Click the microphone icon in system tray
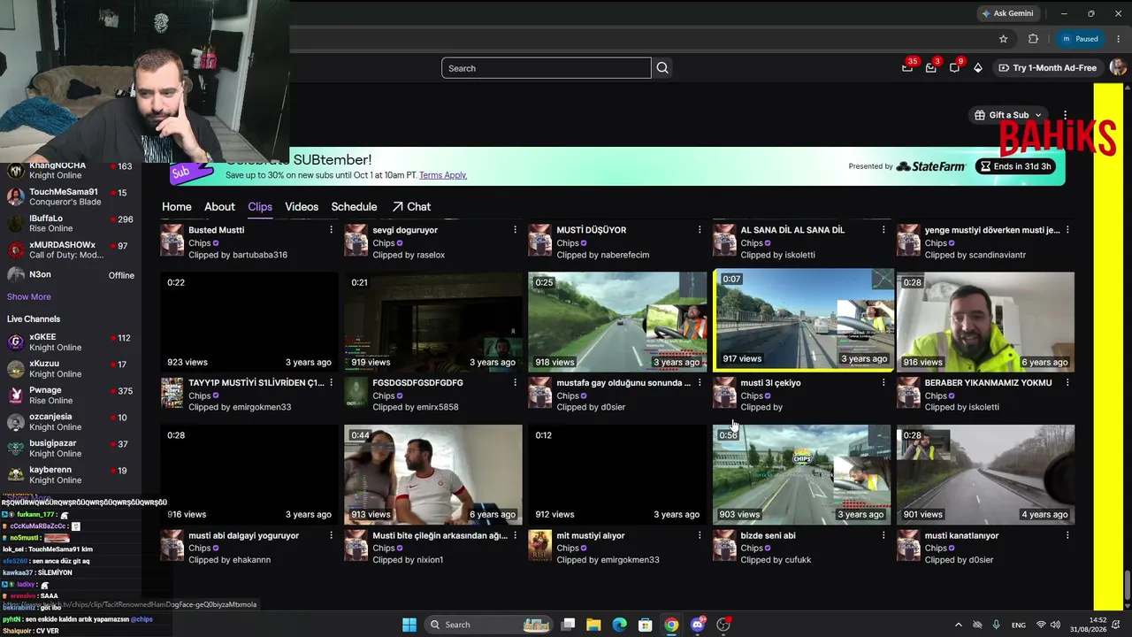 pyautogui.click(x=997, y=625)
